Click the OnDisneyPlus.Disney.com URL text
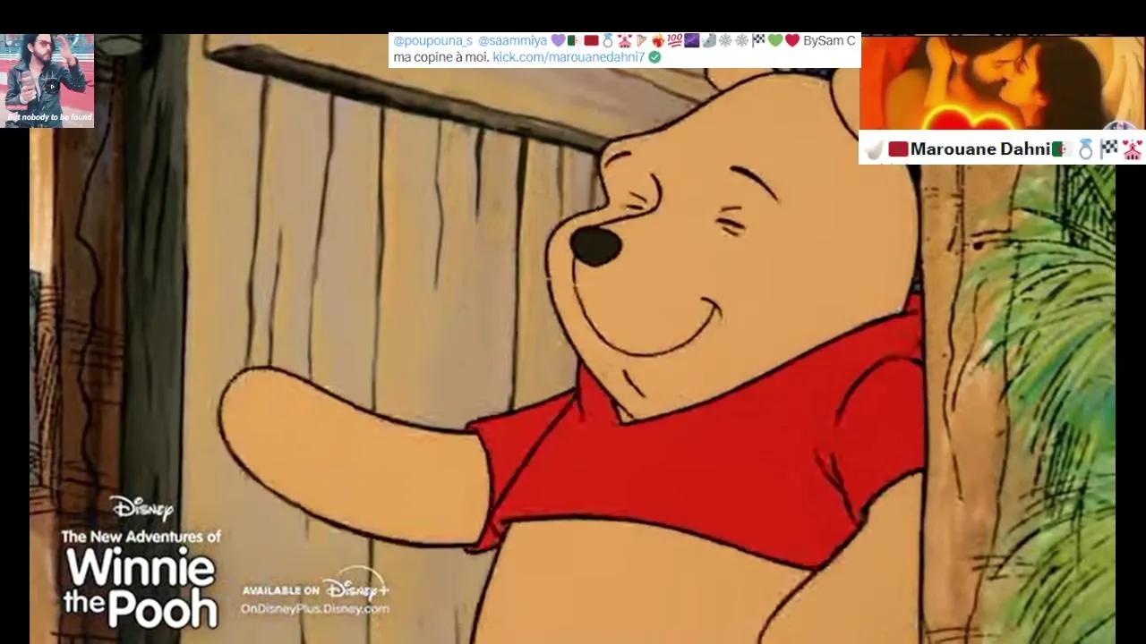The width and height of the screenshot is (1146, 644). 315,608
